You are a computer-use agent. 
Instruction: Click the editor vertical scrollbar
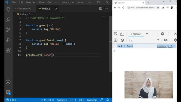click(x=110, y=44)
